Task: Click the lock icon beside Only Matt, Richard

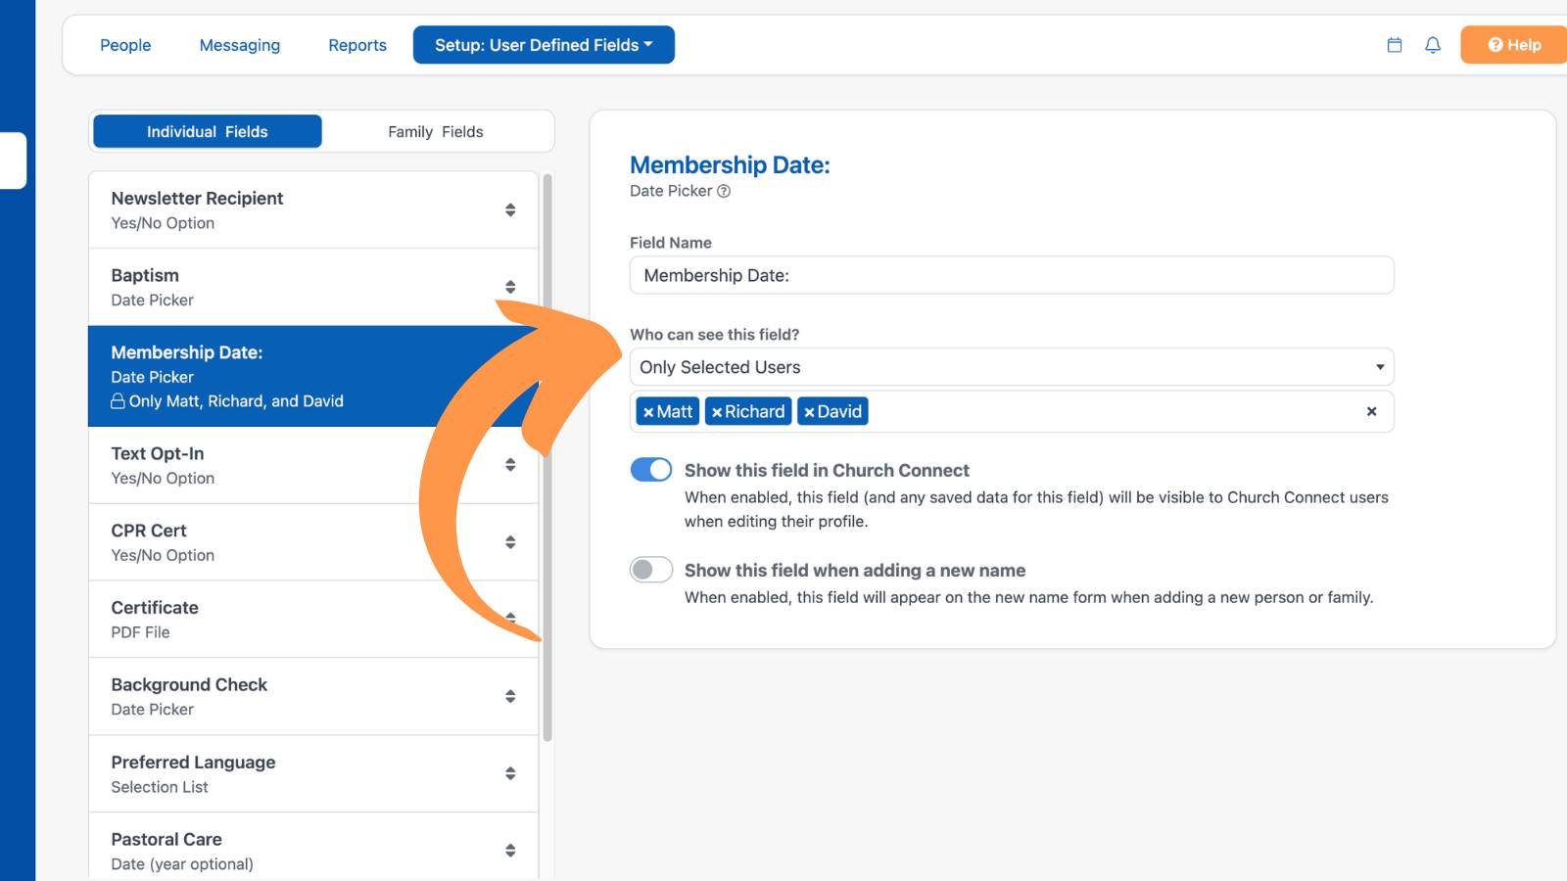Action: tap(118, 401)
